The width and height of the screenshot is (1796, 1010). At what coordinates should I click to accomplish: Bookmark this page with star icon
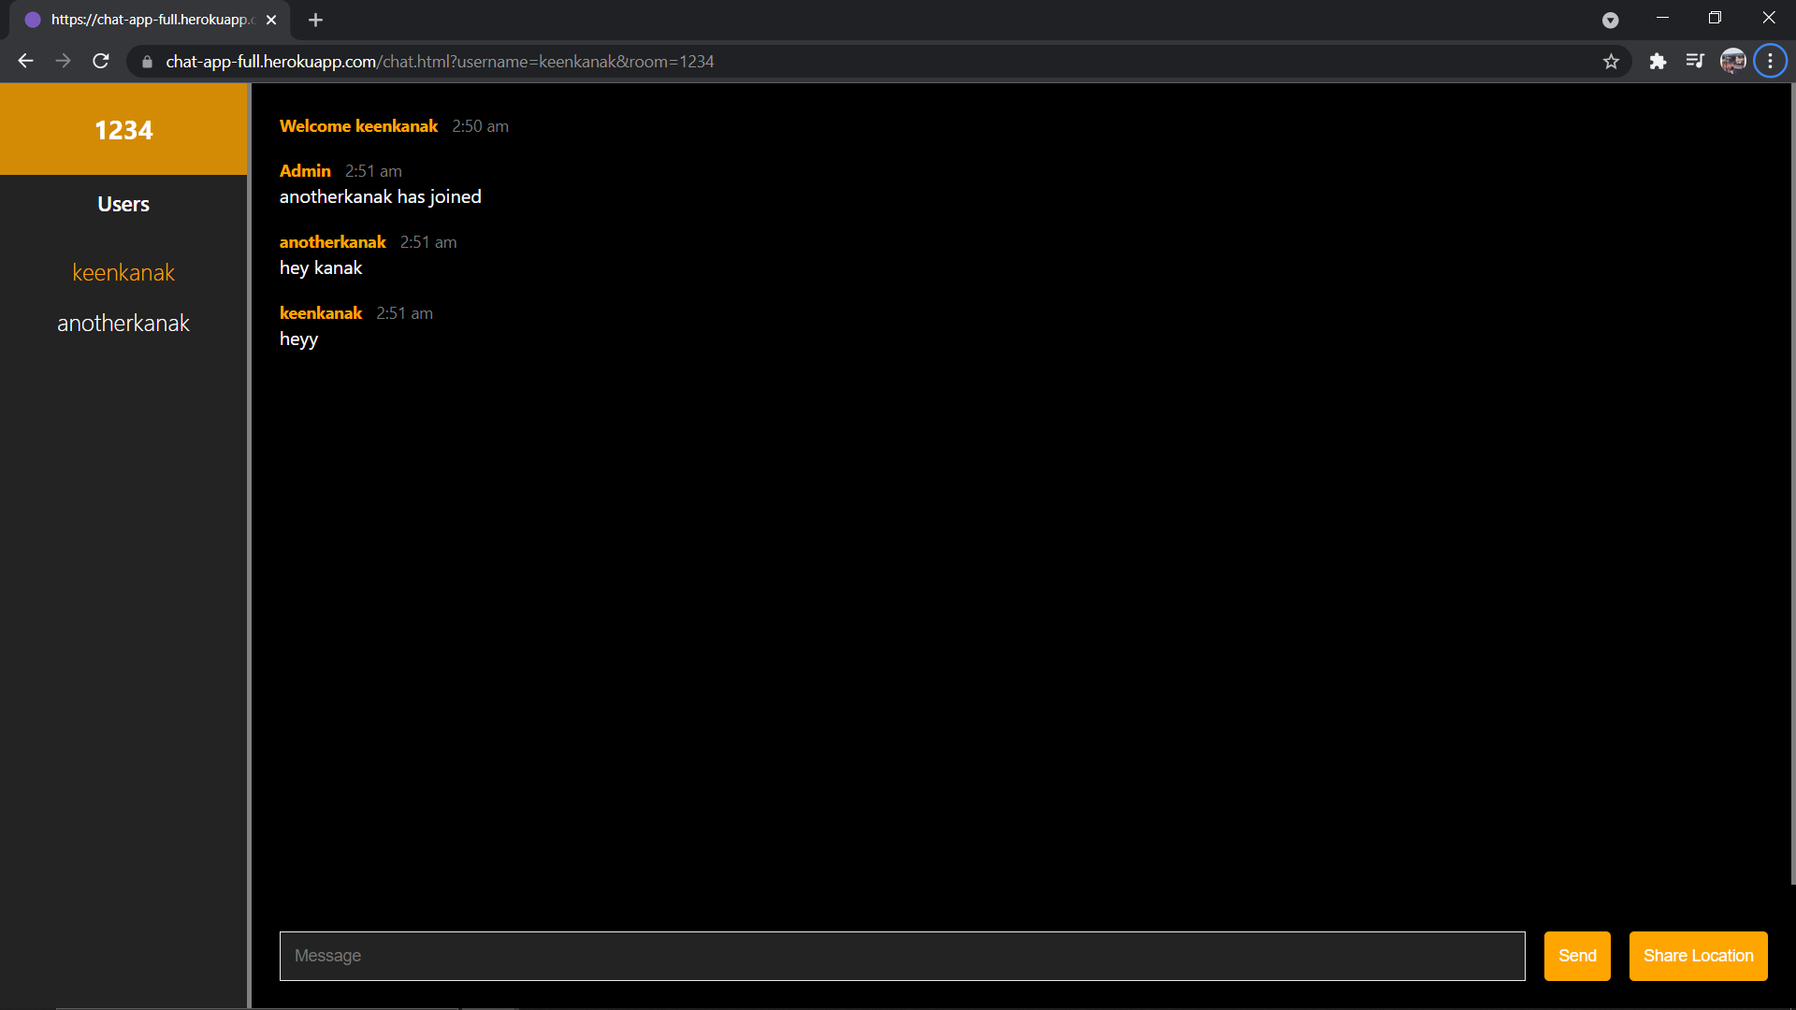[x=1611, y=62]
